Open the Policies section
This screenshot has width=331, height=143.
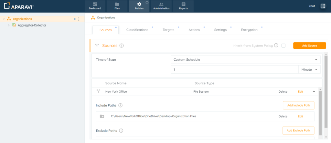coord(139,6)
